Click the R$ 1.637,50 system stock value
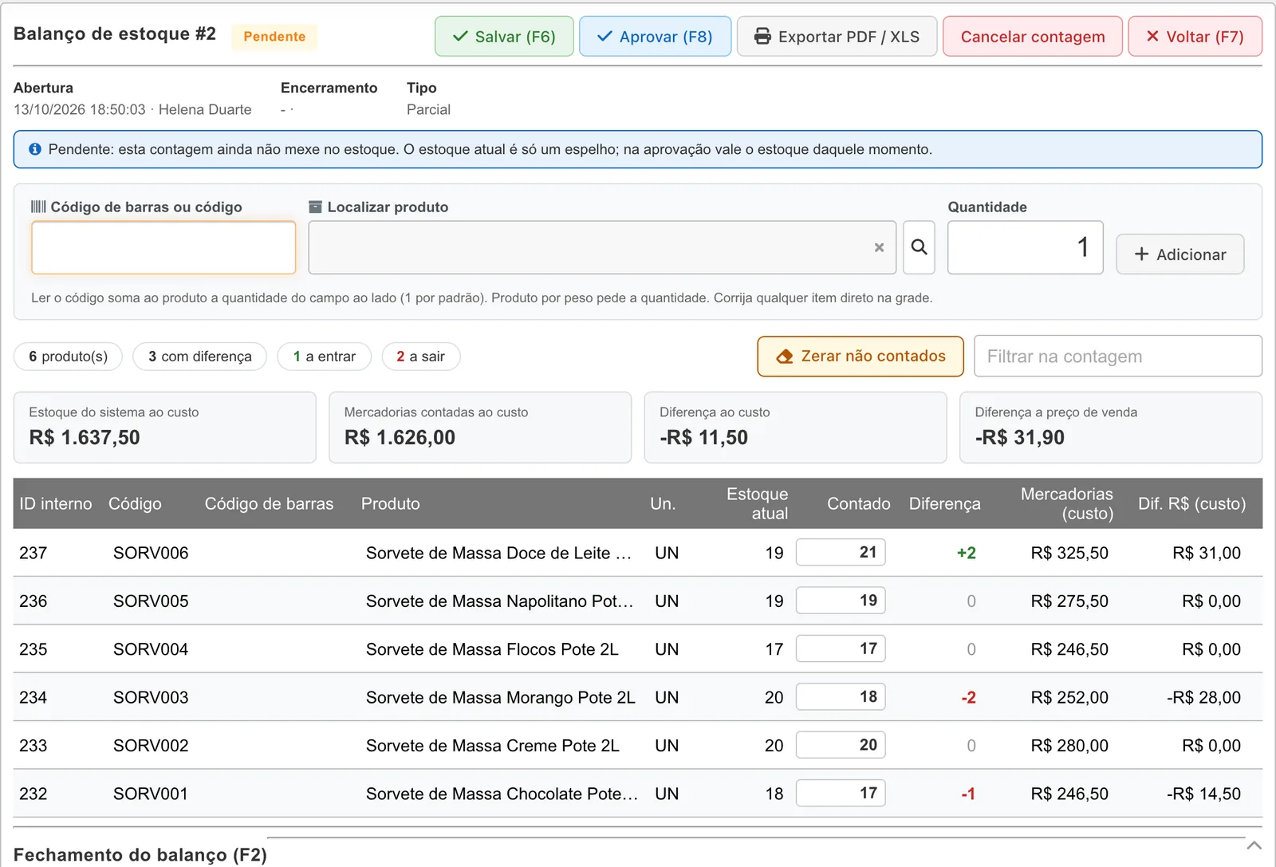The width and height of the screenshot is (1276, 867). 85,437
